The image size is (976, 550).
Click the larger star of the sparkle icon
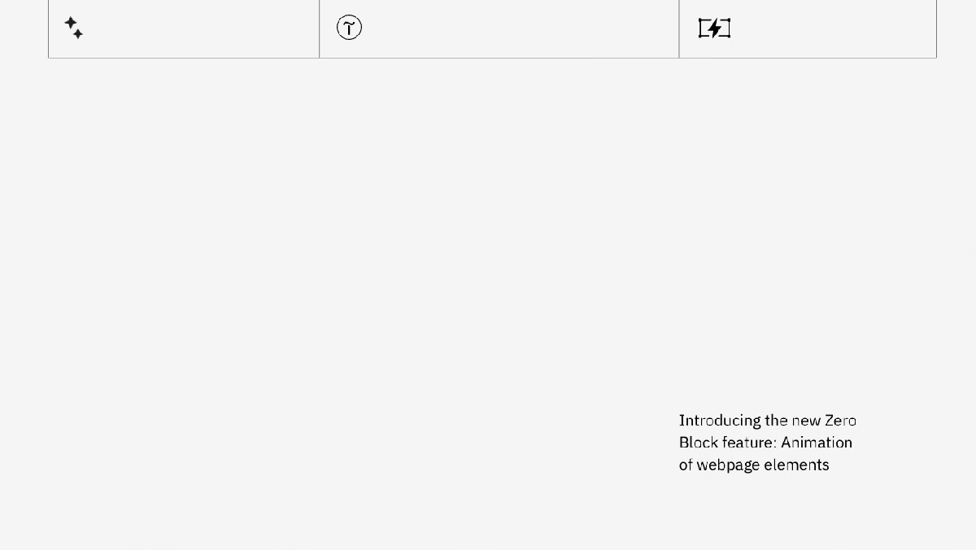70,22
